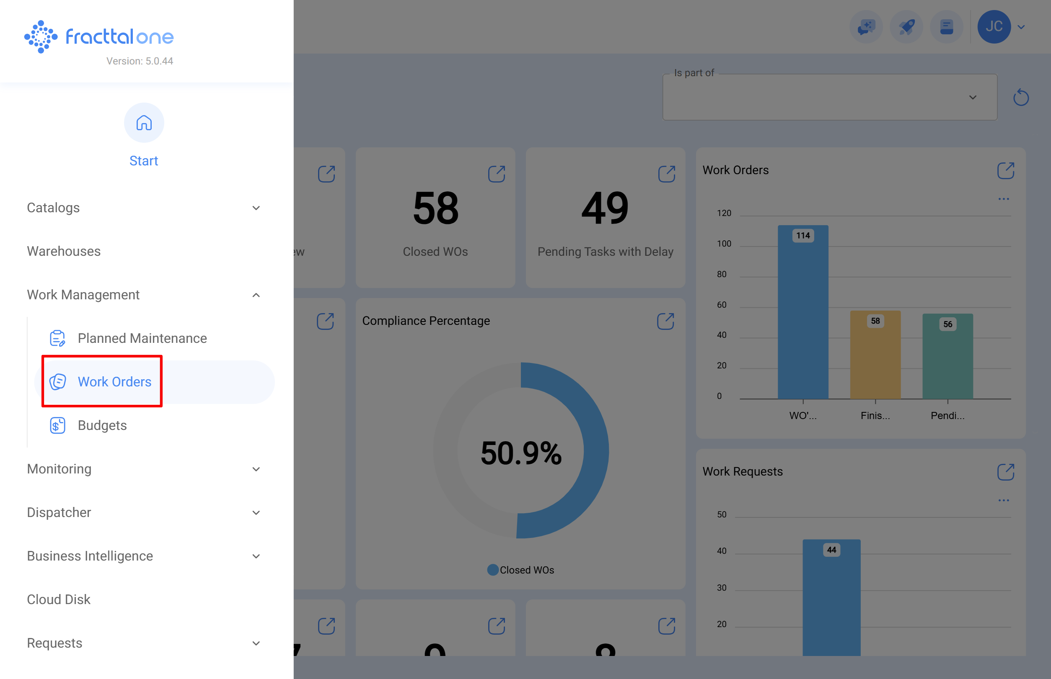The width and height of the screenshot is (1051, 679).
Task: Open Planned Maintenance submenu text
Action: point(142,338)
